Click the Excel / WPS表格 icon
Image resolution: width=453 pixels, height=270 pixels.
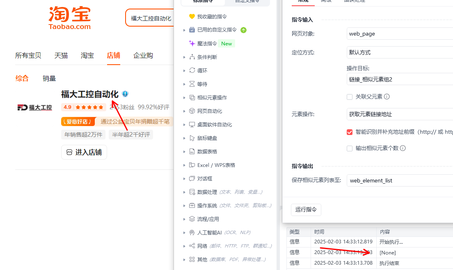pyautogui.click(x=192, y=165)
